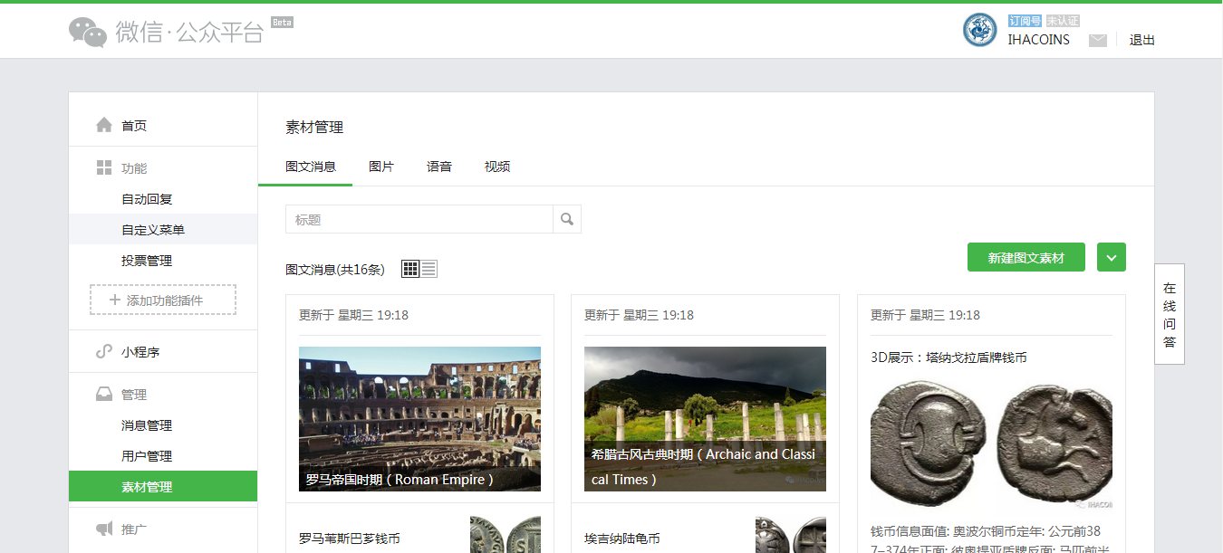Screen dimensions: 1223x553
Task: Click the 推广 megaphone icon
Action: coord(104,529)
